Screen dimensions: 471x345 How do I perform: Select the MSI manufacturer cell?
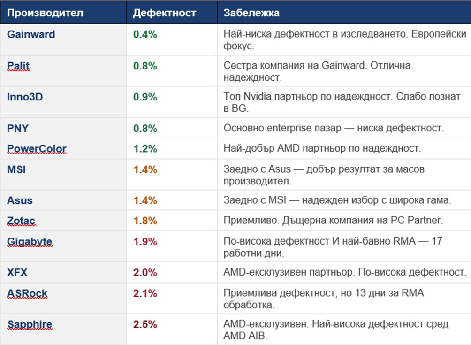pos(16,169)
